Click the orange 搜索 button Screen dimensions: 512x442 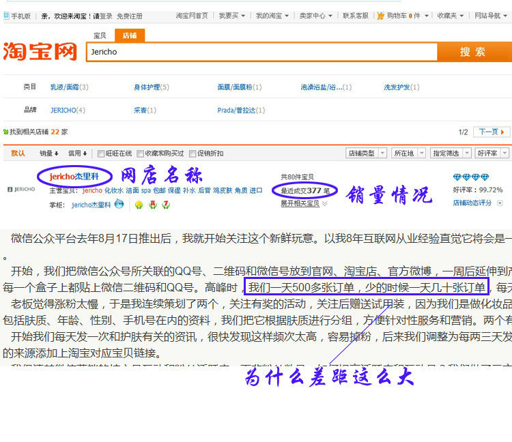(x=474, y=52)
